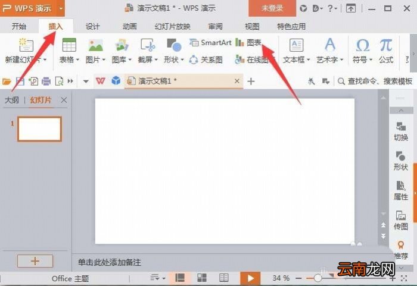Viewport: 417px width, 286px height.
Task: Open the 推荐 recommend panel
Action: 401,250
